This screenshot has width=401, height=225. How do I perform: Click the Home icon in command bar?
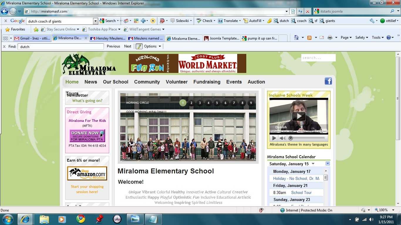pyautogui.click(x=296, y=37)
